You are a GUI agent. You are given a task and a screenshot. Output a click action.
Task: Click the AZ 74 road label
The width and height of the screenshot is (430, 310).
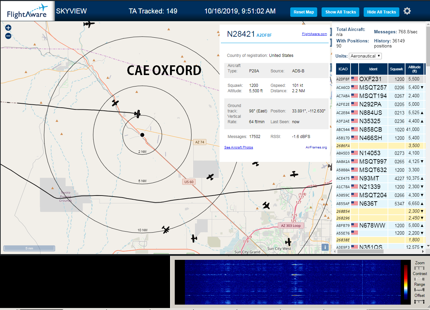(200, 142)
